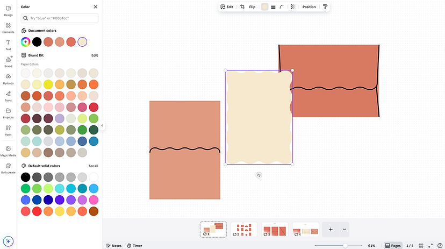Open the Brand panel

(8, 62)
